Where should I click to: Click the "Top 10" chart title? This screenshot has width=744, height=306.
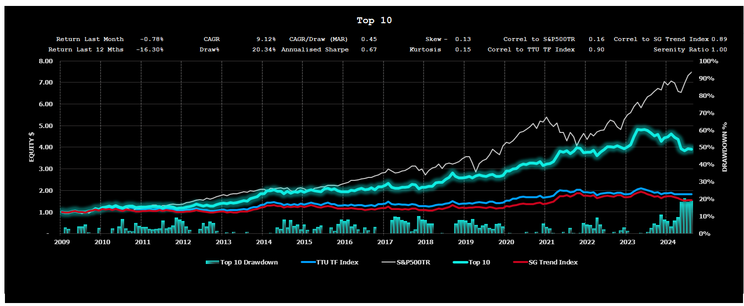374,20
